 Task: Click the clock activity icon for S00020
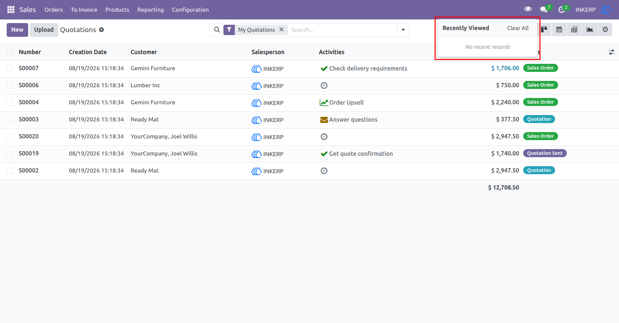click(x=324, y=137)
